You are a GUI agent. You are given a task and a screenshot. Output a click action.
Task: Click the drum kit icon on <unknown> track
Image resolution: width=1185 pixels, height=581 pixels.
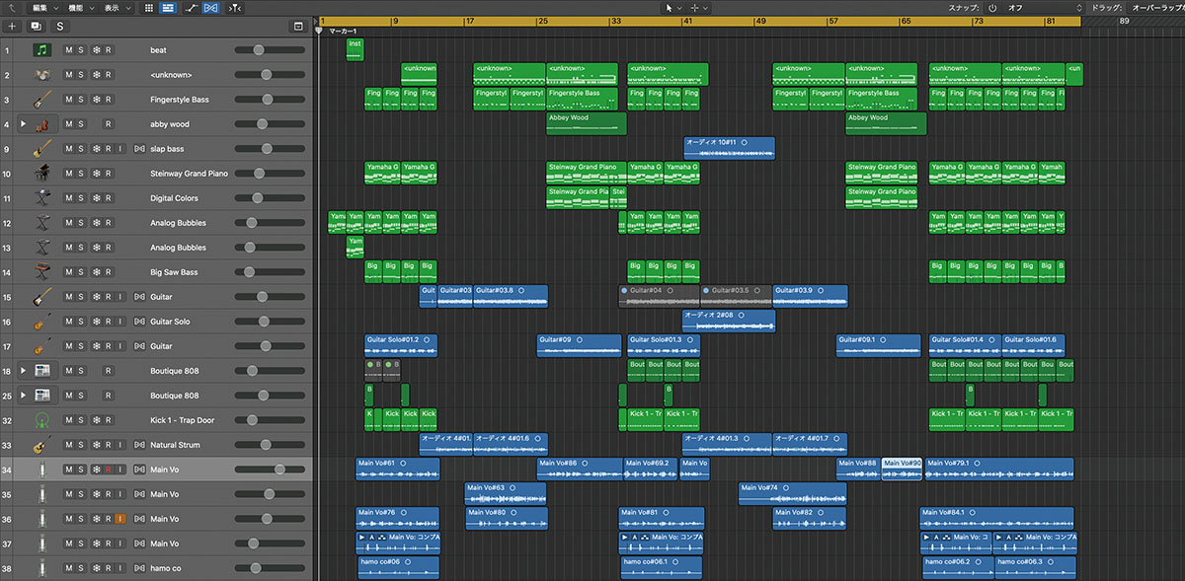[41, 74]
